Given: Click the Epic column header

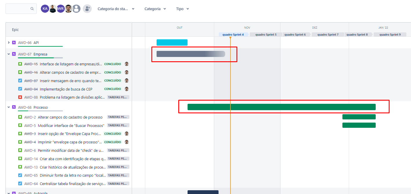Looking at the screenshot, I should [x=15, y=30].
